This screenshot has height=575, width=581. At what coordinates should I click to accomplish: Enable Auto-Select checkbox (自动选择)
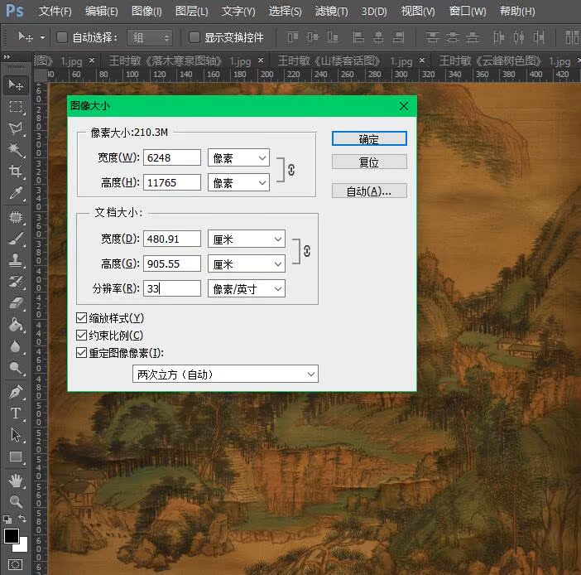pyautogui.click(x=62, y=37)
